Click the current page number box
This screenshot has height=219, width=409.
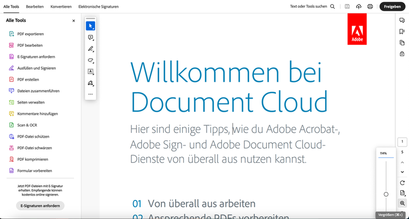(402, 142)
